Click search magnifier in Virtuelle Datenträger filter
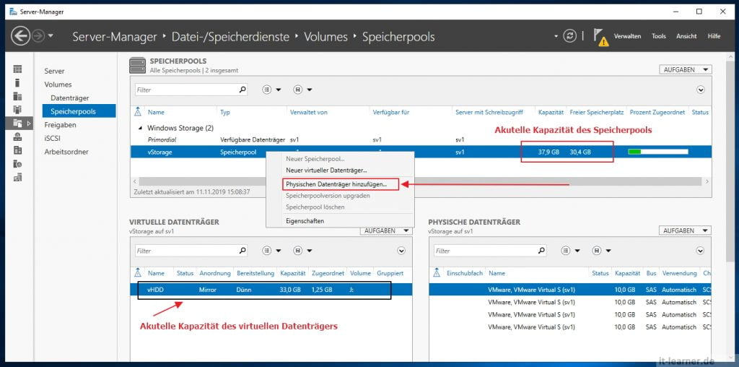739x367 pixels. click(242, 251)
